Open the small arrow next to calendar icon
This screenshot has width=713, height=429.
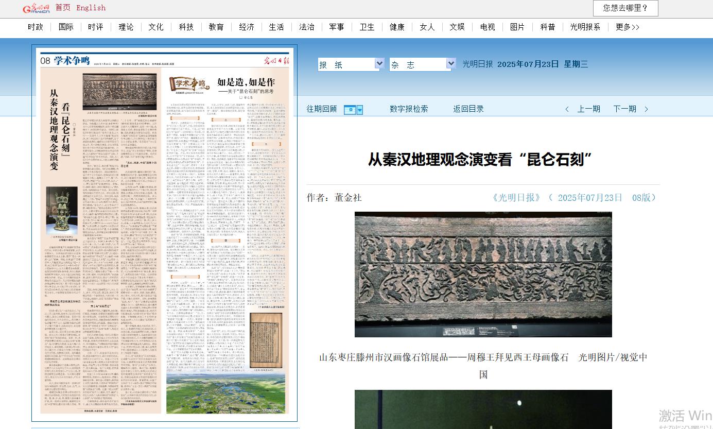coord(360,110)
